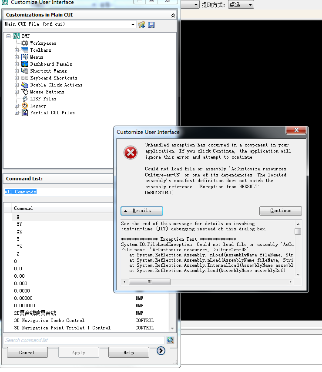Click the Workspaces gear icon
This screenshot has width=322, height=372.
(25, 43)
